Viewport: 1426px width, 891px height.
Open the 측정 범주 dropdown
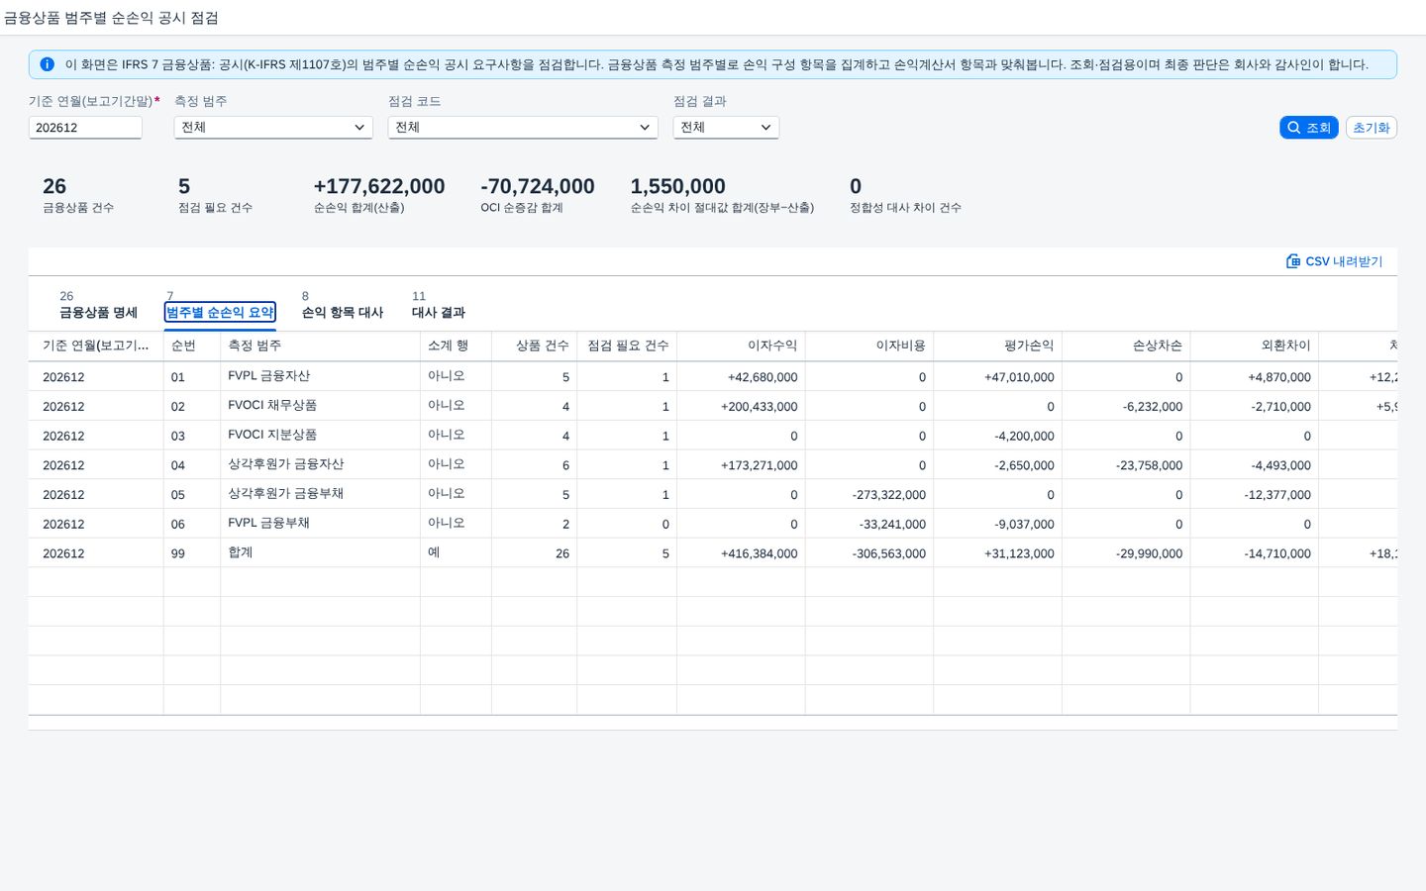click(x=273, y=128)
